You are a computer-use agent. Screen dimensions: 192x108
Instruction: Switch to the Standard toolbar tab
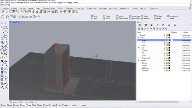pos(5,8)
